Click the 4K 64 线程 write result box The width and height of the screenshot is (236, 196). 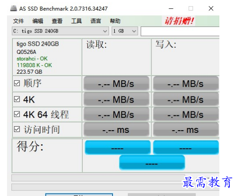[x=186, y=114]
